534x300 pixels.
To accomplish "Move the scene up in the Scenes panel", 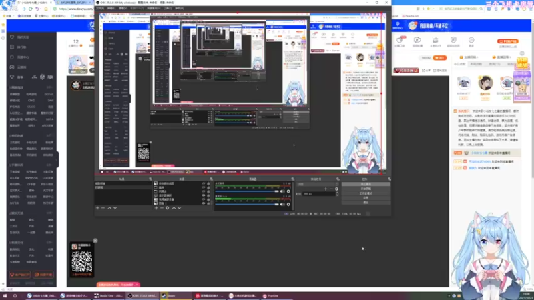I will [x=109, y=208].
